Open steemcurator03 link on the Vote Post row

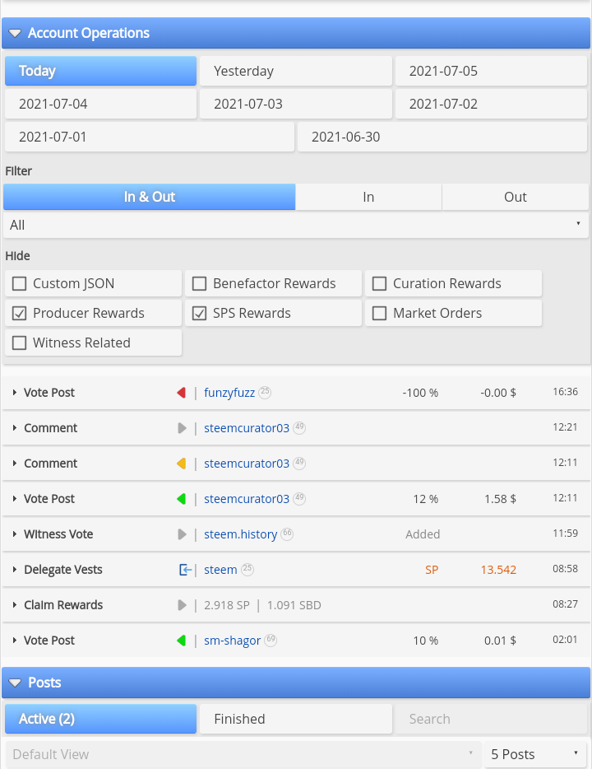(247, 499)
